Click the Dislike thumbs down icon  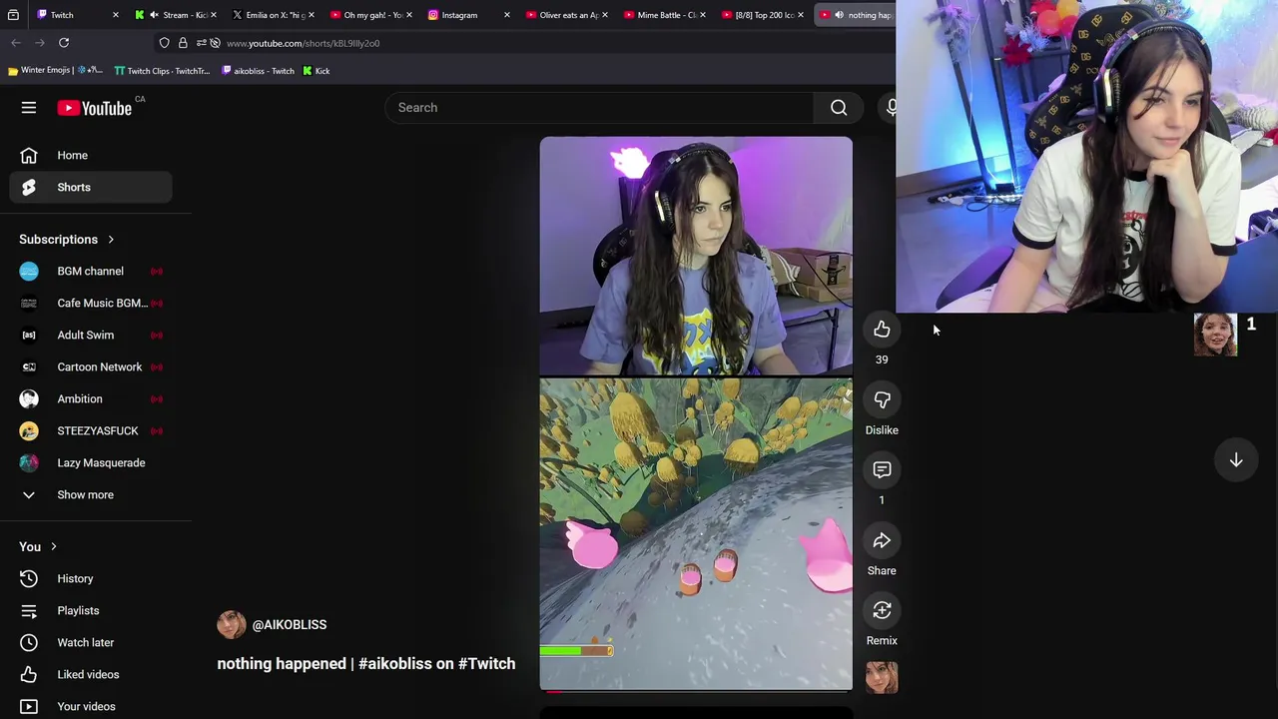882,399
